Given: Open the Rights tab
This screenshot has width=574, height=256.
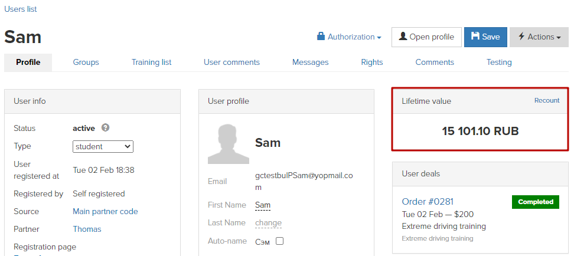Looking at the screenshot, I should tap(372, 62).
